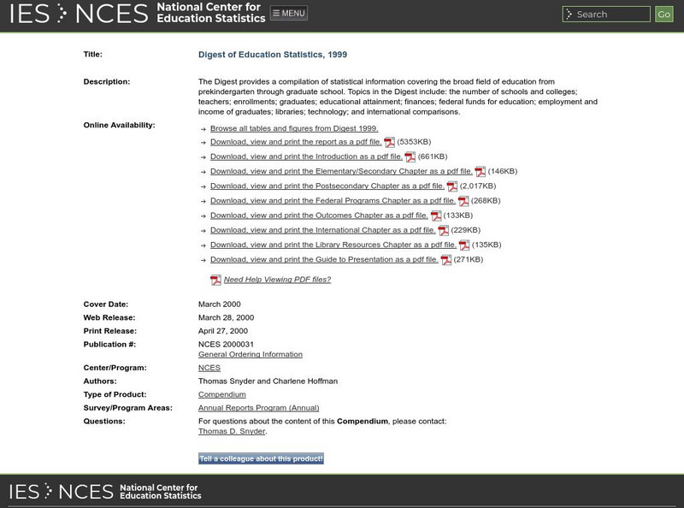
Task: Open the Compendium product type link
Action: click(x=222, y=394)
